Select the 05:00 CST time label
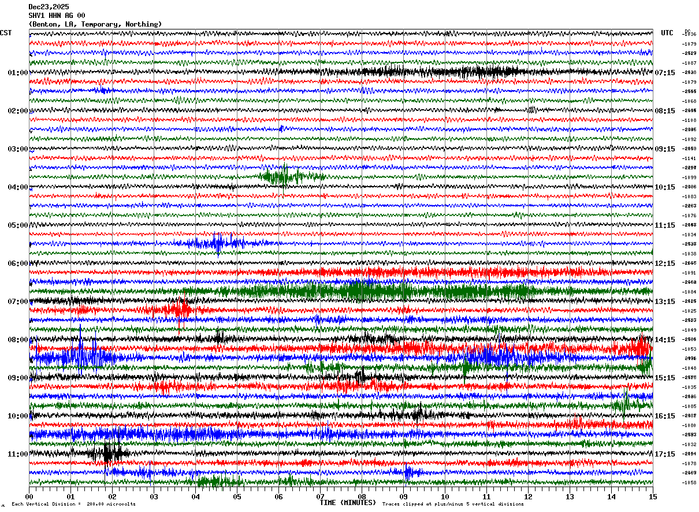699x512 pixels. click(18, 225)
